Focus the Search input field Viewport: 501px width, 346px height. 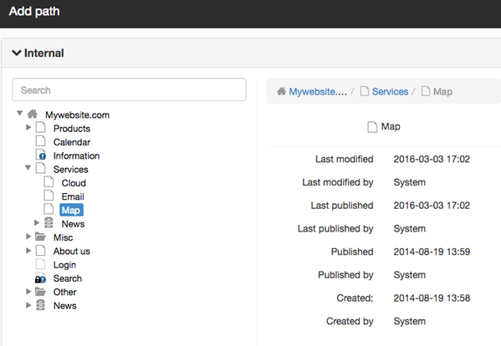click(x=129, y=89)
